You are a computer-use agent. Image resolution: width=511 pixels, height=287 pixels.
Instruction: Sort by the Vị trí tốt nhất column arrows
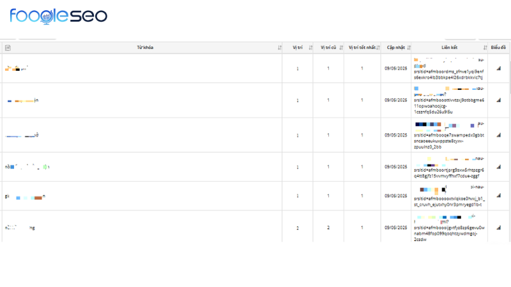tap(378, 48)
